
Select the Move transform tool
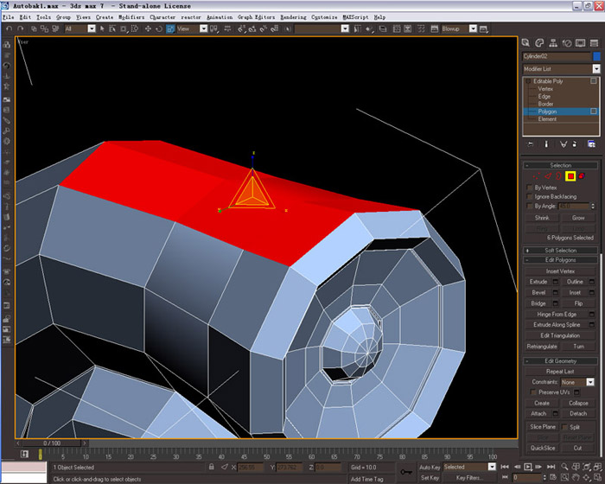point(148,29)
